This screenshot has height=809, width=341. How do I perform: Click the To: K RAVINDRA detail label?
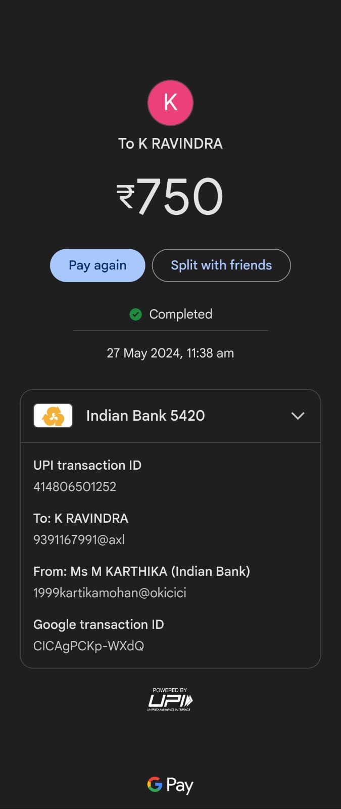tap(81, 518)
